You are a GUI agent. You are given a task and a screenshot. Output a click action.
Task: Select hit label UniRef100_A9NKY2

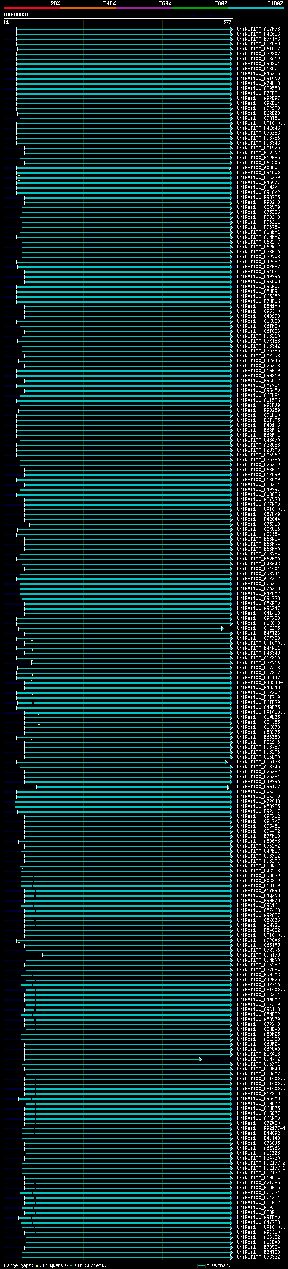click(258, 237)
